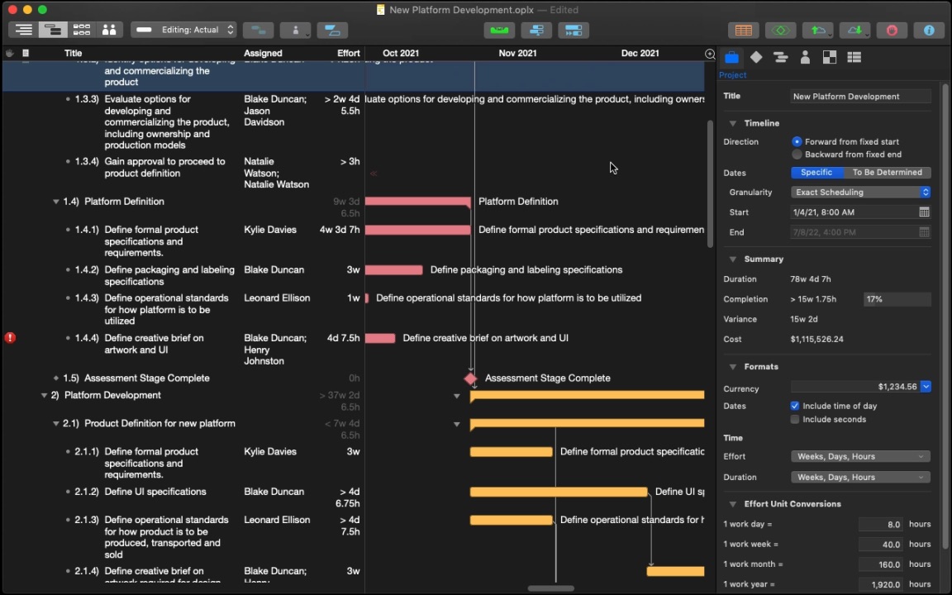952x595 pixels.
Task: Collapse the Platform Development task group
Action: tap(45, 396)
